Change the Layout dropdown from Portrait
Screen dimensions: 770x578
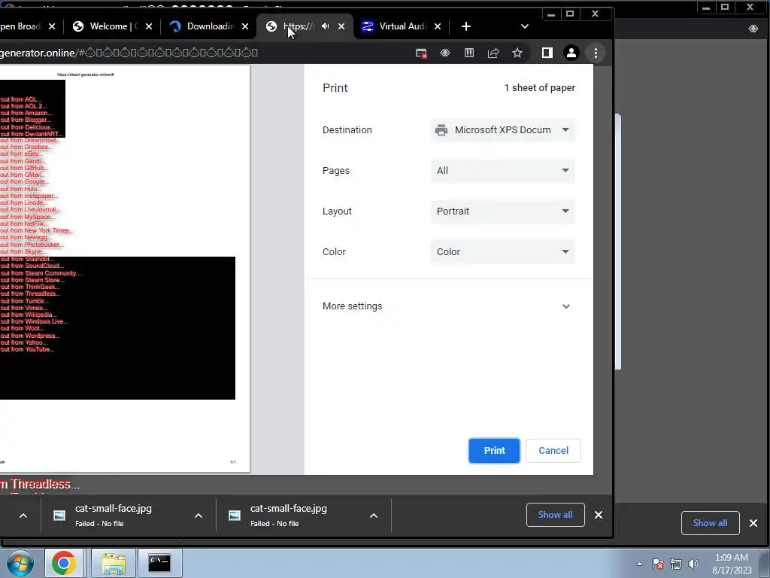(x=502, y=211)
